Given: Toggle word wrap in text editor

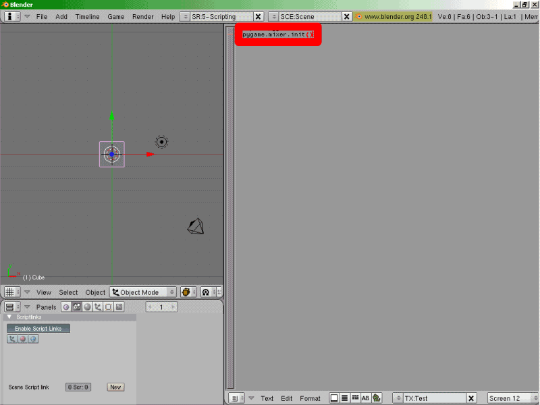Looking at the screenshot, I should (x=355, y=398).
